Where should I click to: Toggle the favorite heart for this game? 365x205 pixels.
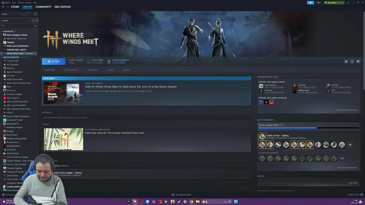coord(358,61)
